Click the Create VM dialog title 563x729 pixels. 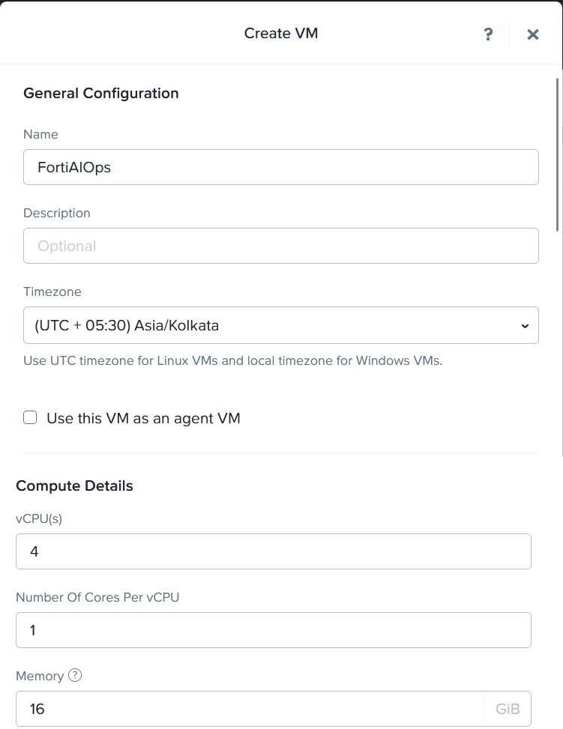[281, 33]
